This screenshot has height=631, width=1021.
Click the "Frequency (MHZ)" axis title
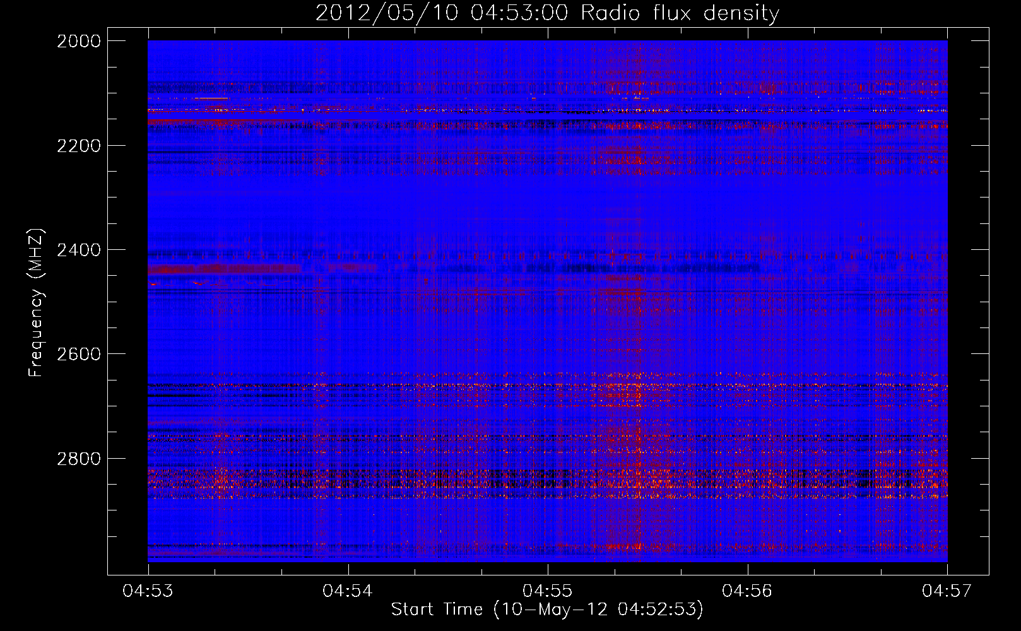37,302
